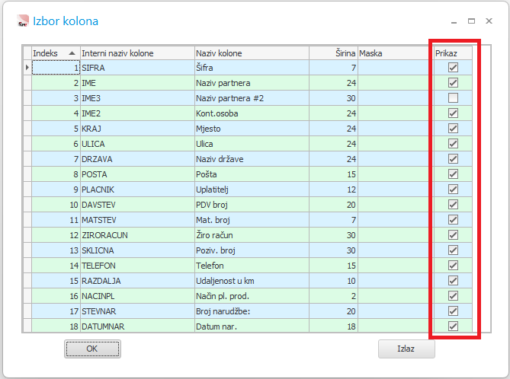The width and height of the screenshot is (510, 379).
Task: Click the Ulica column name cell
Action: [x=252, y=144]
